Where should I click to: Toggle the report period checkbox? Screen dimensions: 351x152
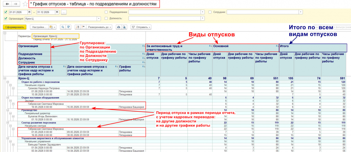[x=5, y=12]
